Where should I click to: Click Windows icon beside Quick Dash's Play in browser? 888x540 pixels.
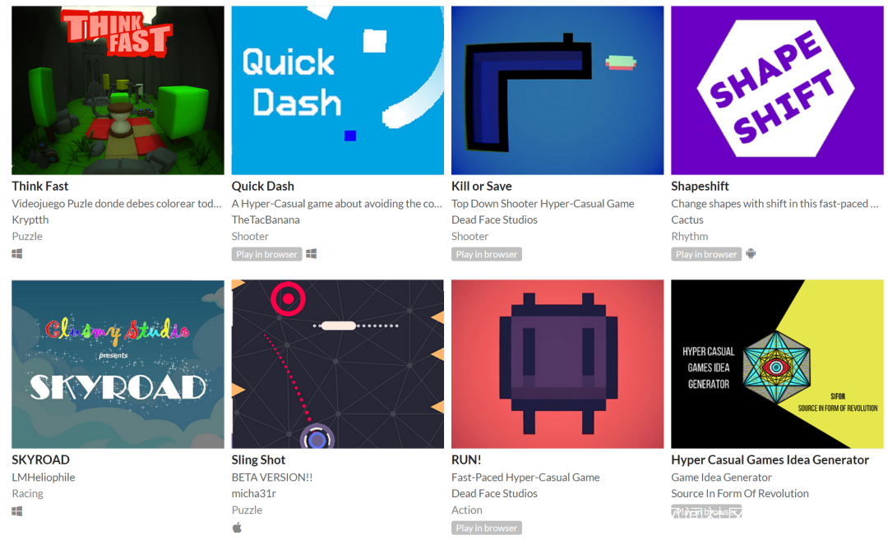pyautogui.click(x=311, y=254)
